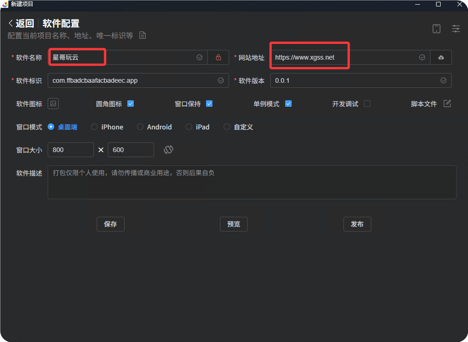Open the document icon beside the subtitle
This screenshot has height=342, width=468.
(143, 36)
